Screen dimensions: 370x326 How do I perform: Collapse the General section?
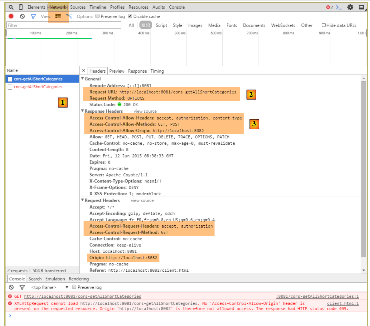coord(83,79)
